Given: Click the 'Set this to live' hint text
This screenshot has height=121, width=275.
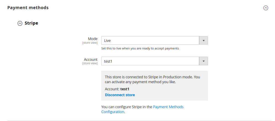Looking at the screenshot, I should tap(140, 48).
